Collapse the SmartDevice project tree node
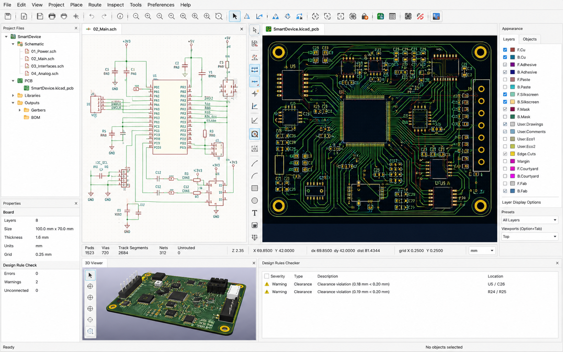 click(6, 37)
